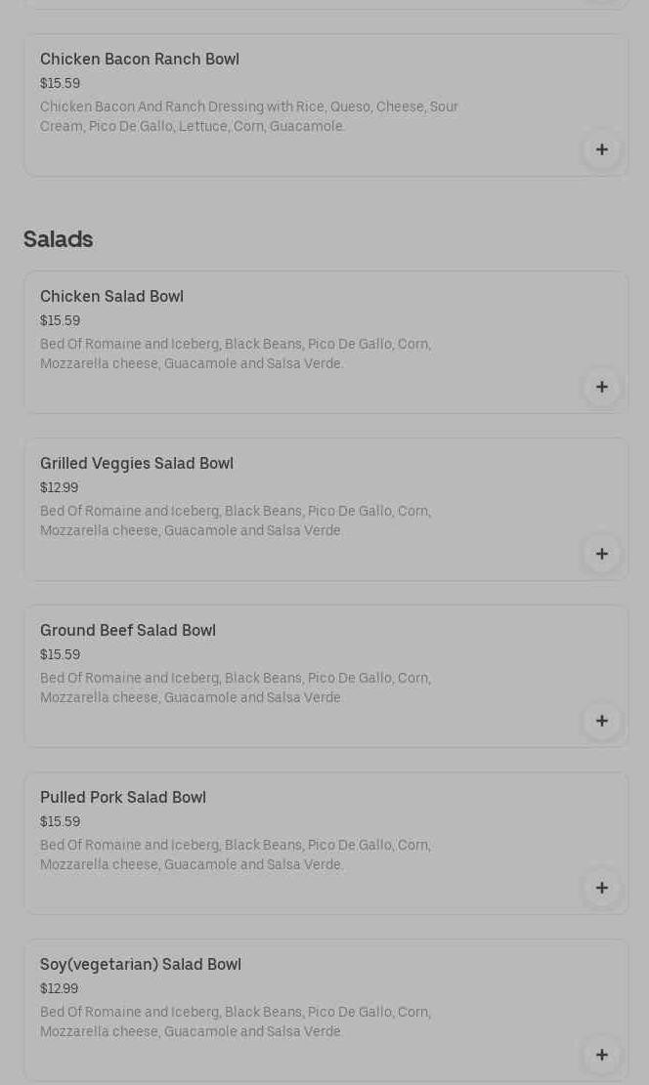This screenshot has width=649, height=1085.
Task: Click the Salads section heading
Action: (59, 239)
